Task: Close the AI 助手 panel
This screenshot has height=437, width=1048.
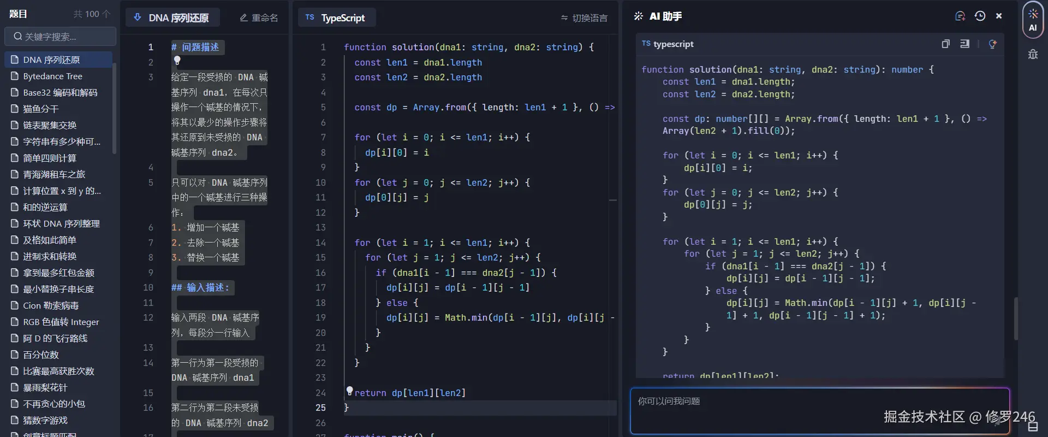Action: click(999, 16)
